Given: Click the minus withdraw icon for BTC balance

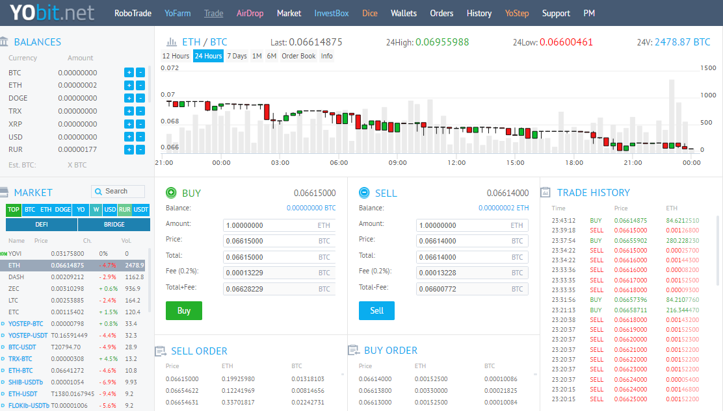Looking at the screenshot, I should point(140,72).
